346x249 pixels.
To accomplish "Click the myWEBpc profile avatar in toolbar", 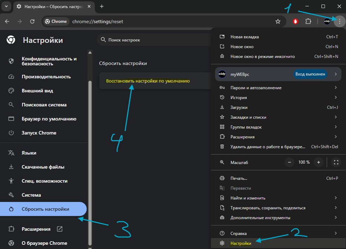I will (x=327, y=21).
